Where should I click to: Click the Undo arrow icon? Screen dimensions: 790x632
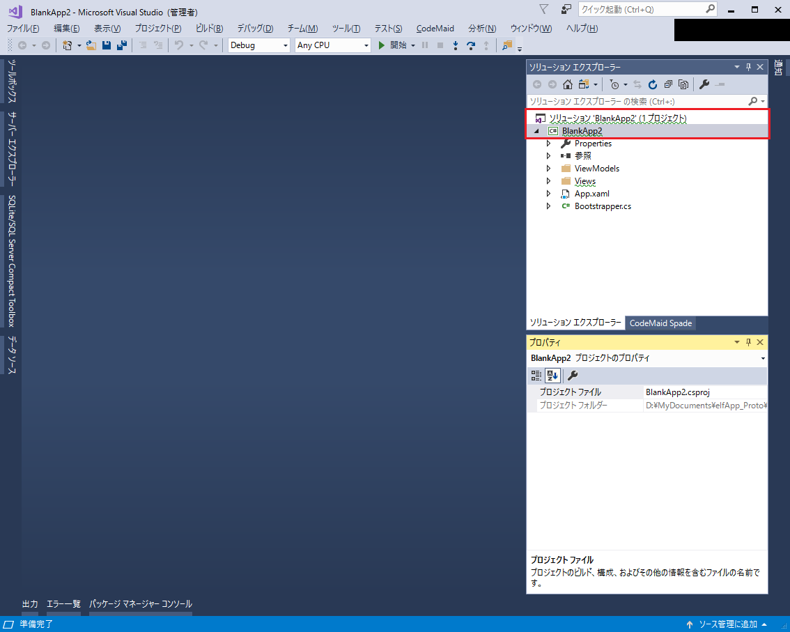tap(179, 45)
